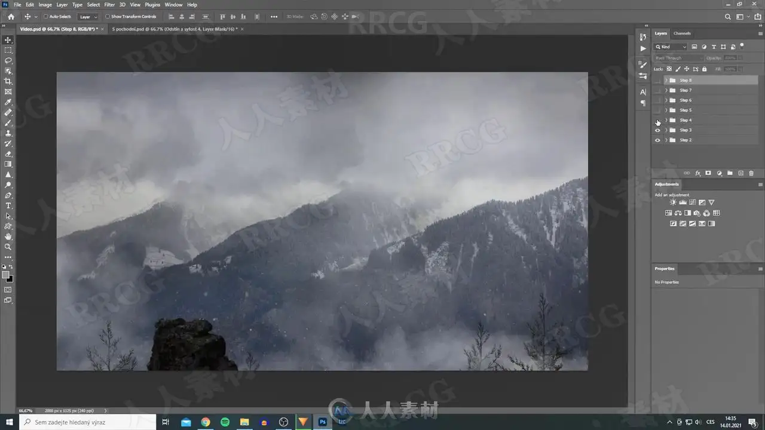765x430 pixels.
Task: Click Photoshop Home icon in options bar
Action: coord(11,17)
